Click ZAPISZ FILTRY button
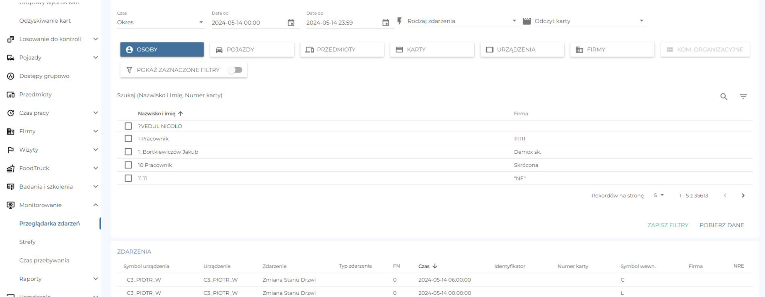 (668, 225)
